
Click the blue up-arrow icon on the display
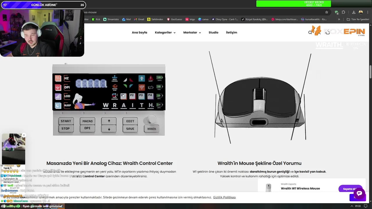click(x=142, y=78)
